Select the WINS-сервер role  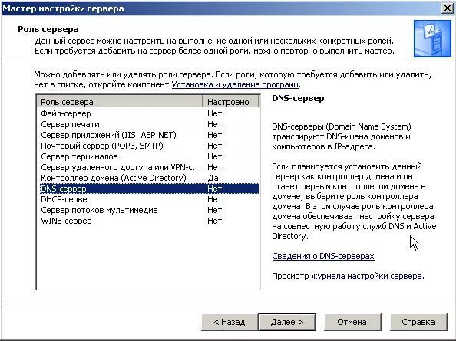[x=149, y=221]
